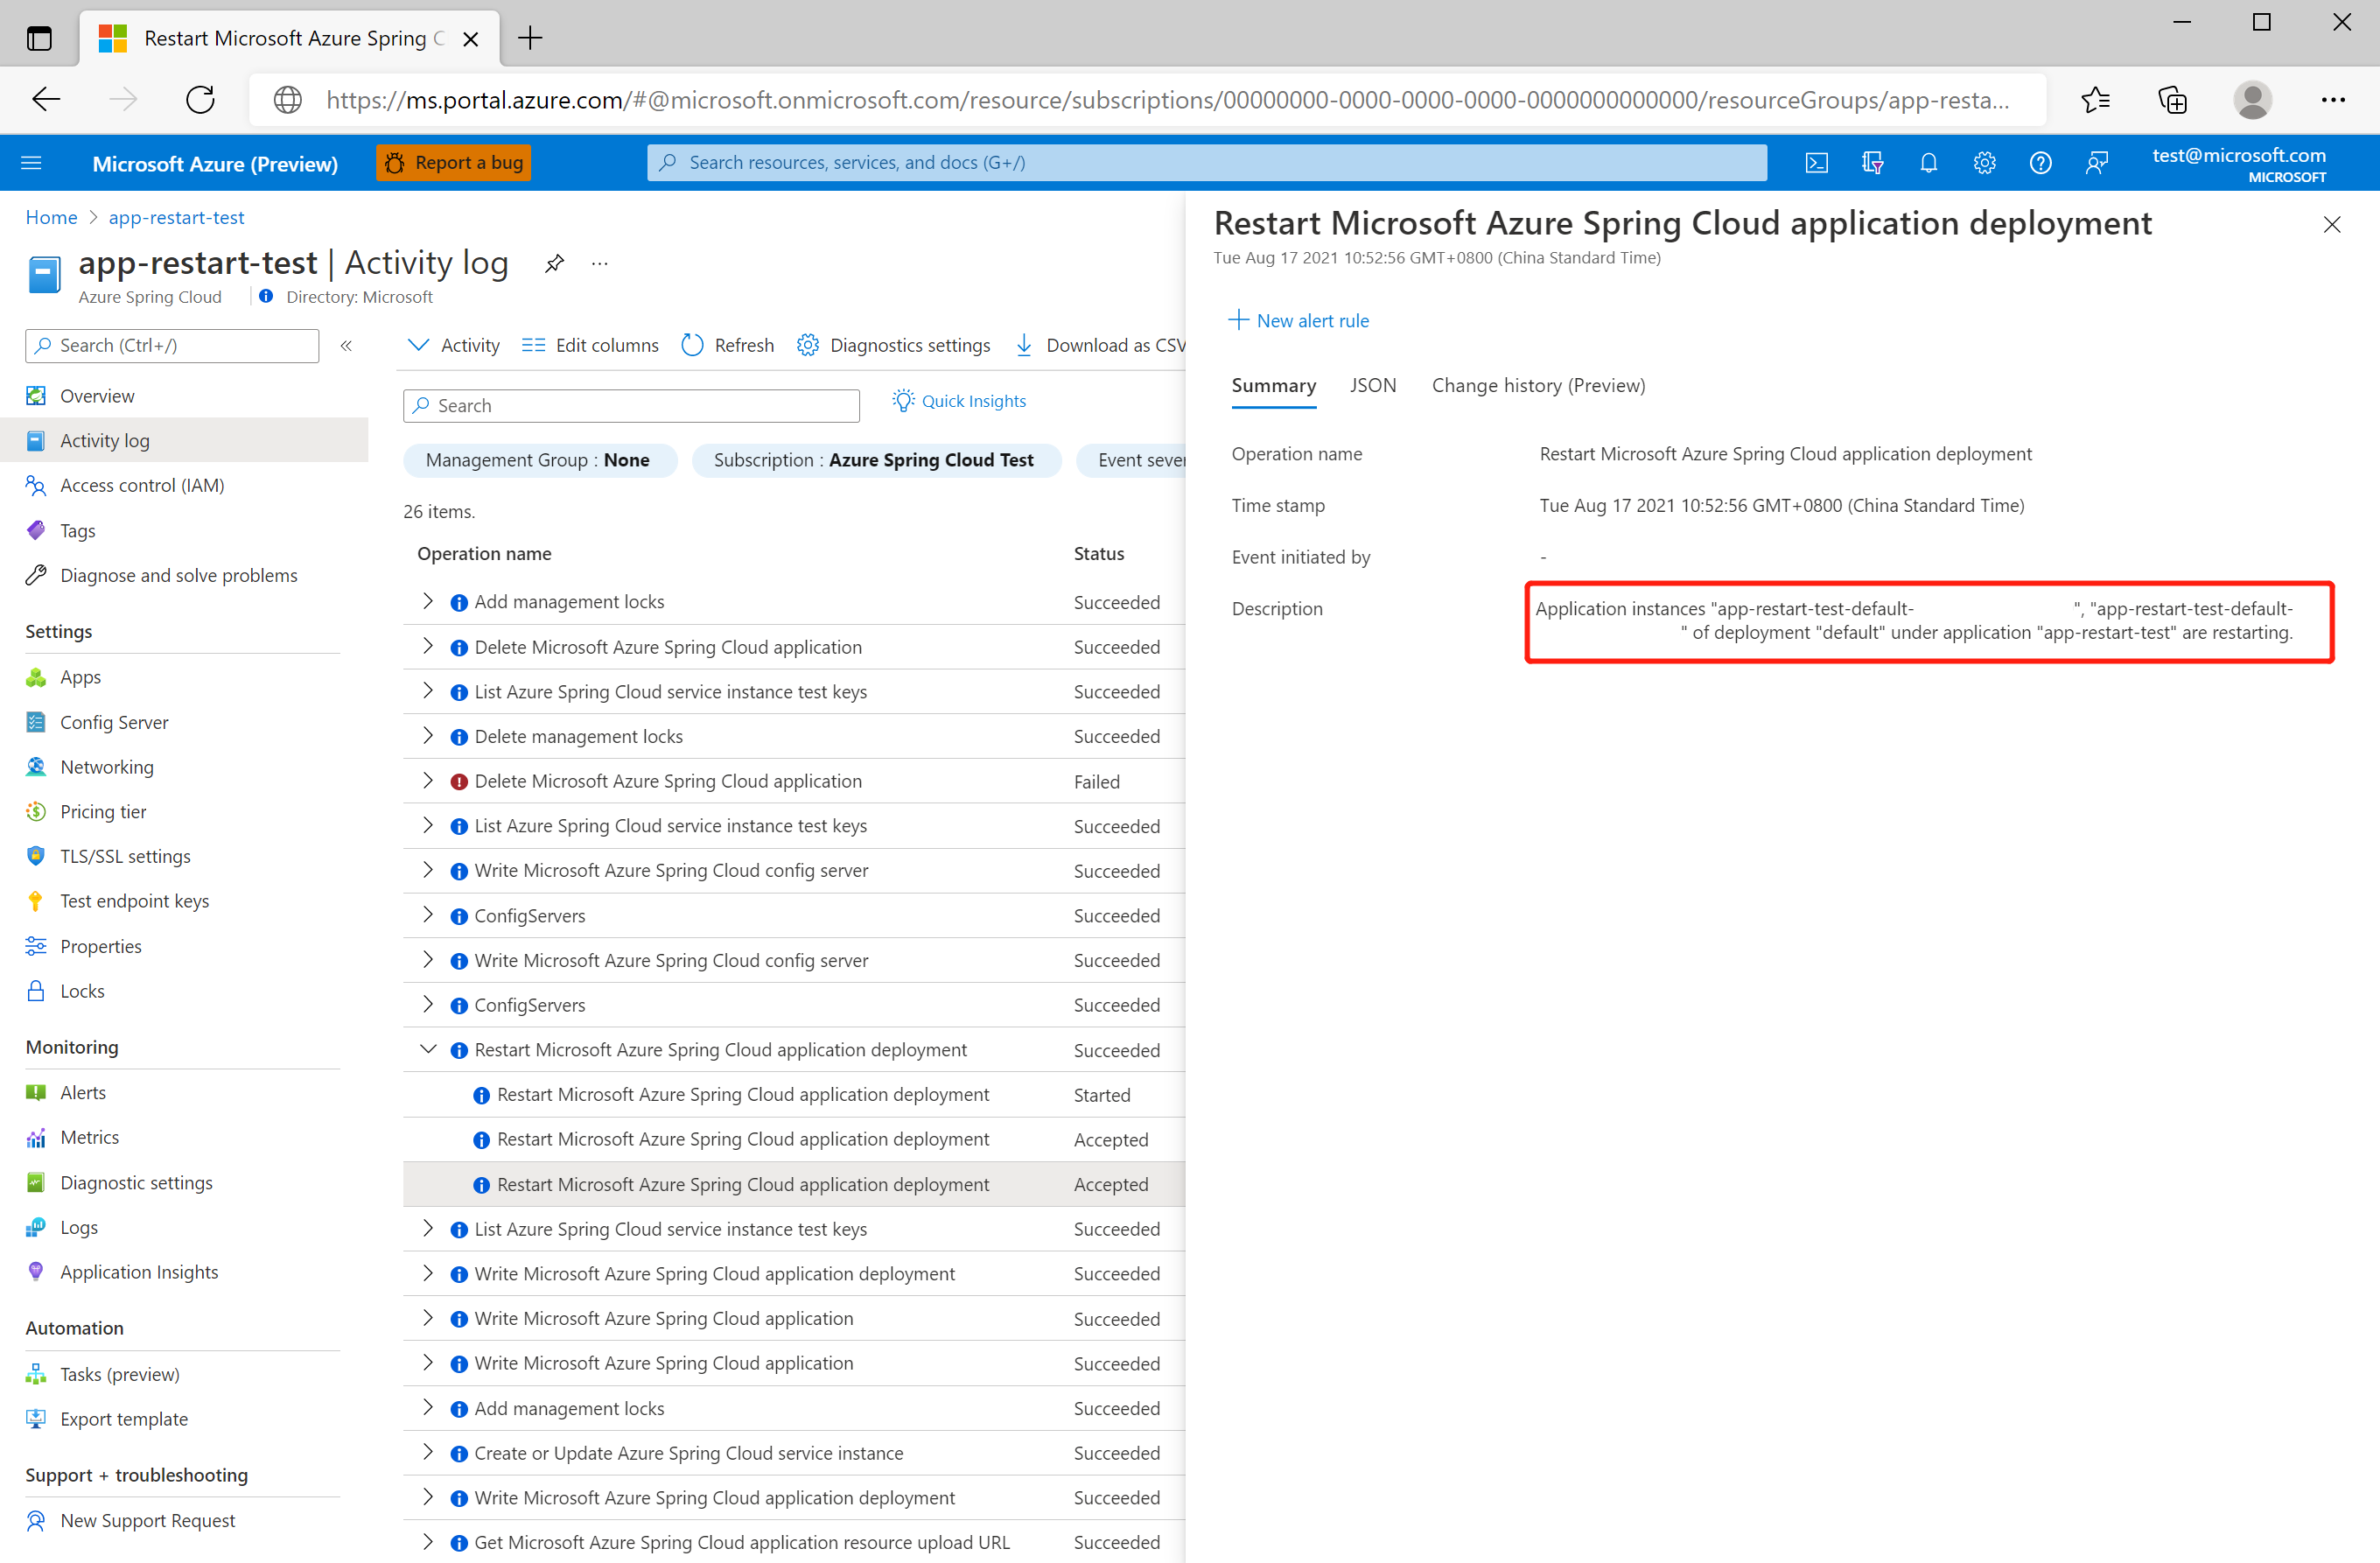Click the feedback icon in header
Screen dimensions: 2380x1563
[x=2097, y=163]
